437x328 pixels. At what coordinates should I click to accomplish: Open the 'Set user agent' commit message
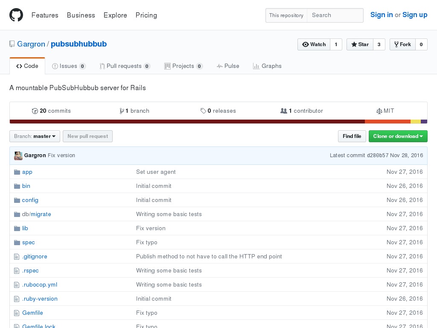pos(156,172)
